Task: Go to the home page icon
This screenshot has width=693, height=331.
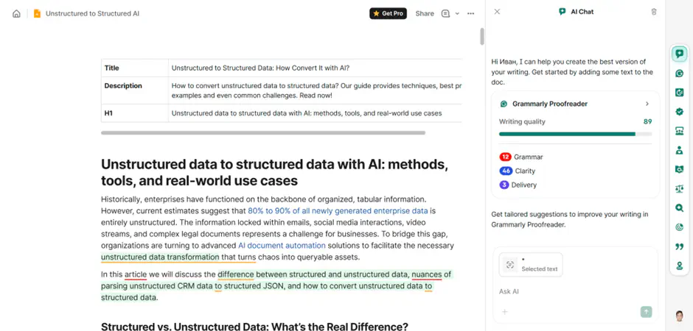Action: (x=16, y=13)
